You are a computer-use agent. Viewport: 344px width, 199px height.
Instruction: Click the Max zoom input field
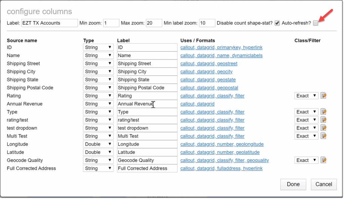pyautogui.click(x=154, y=23)
